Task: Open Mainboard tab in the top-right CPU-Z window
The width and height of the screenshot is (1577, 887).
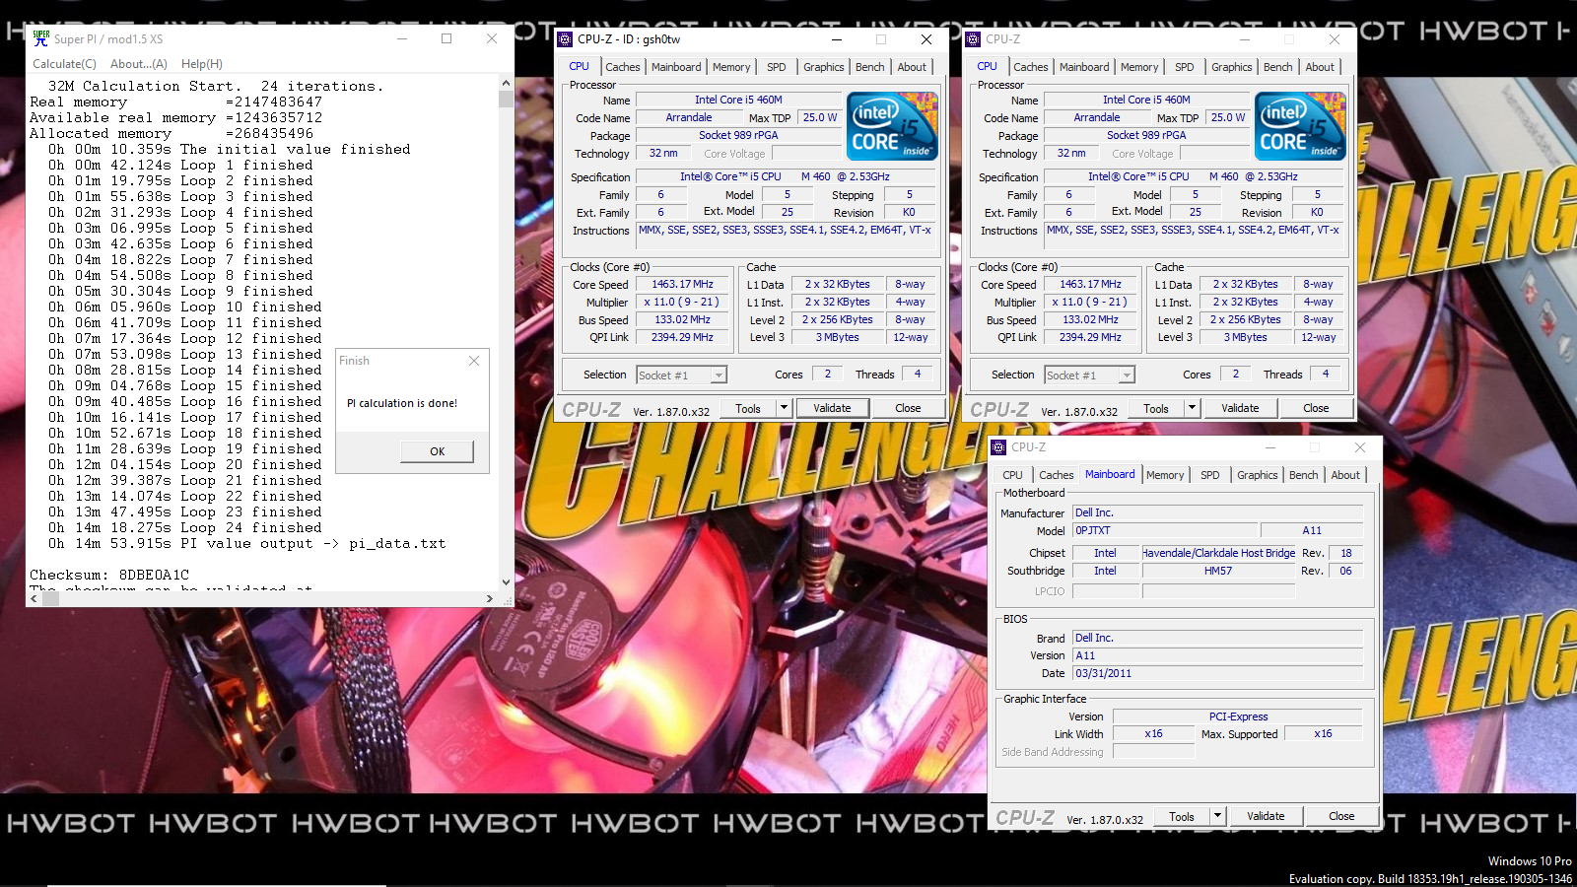Action: pos(1084,67)
